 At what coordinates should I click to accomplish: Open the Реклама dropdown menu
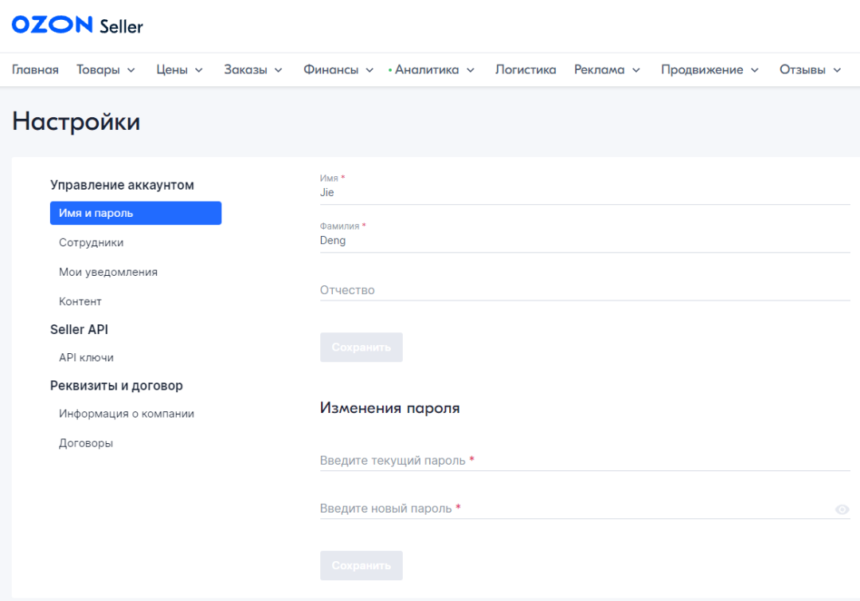click(x=607, y=70)
